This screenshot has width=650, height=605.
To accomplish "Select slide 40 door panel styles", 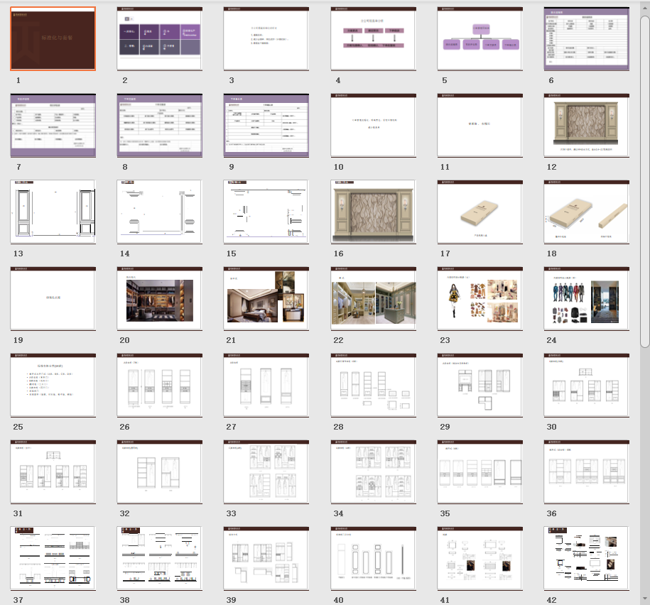I will (373, 559).
